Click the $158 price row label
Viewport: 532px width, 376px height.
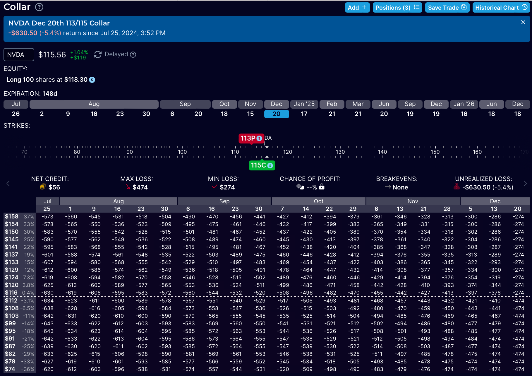[x=12, y=216]
